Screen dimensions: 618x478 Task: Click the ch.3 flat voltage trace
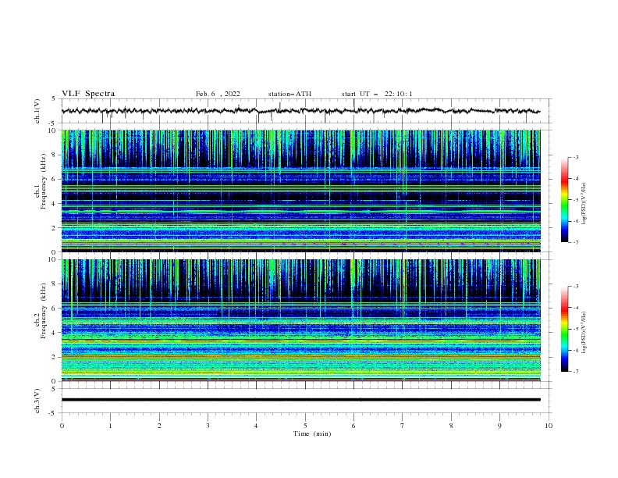click(300, 400)
